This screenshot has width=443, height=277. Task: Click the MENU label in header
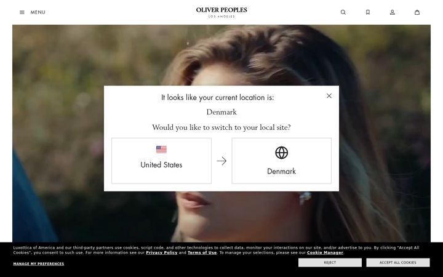[x=38, y=12]
